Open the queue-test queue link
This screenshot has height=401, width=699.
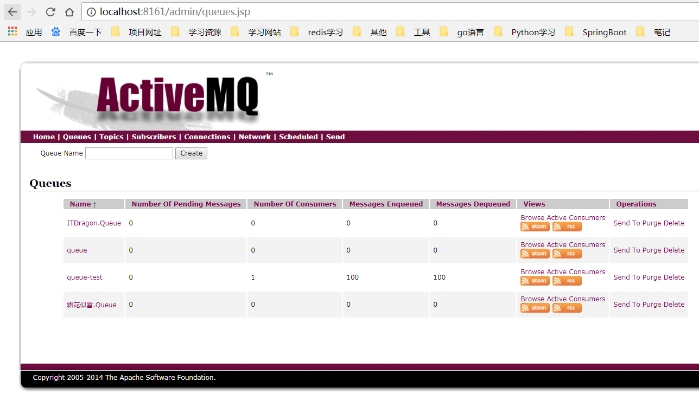85,277
